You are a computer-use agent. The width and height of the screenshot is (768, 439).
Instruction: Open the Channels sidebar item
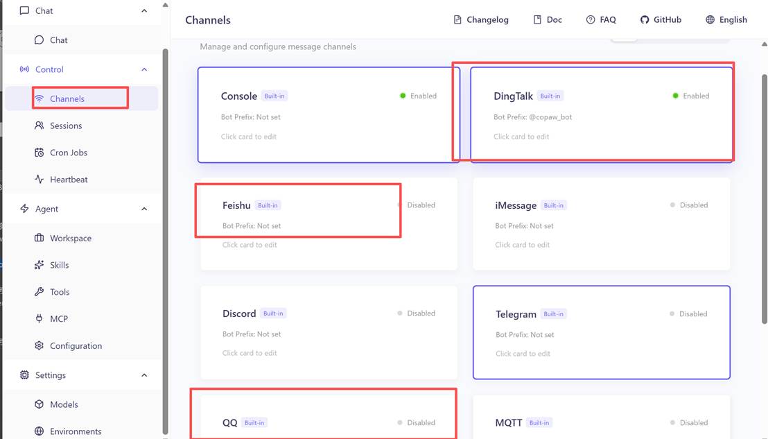click(x=81, y=98)
